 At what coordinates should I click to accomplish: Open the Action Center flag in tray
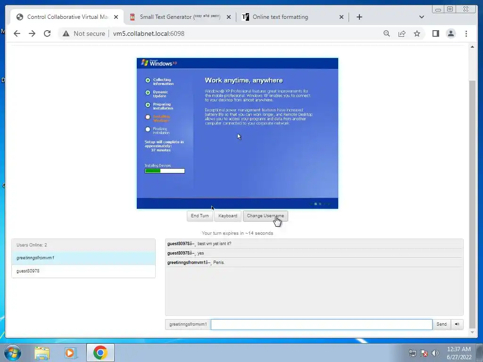[424, 353]
